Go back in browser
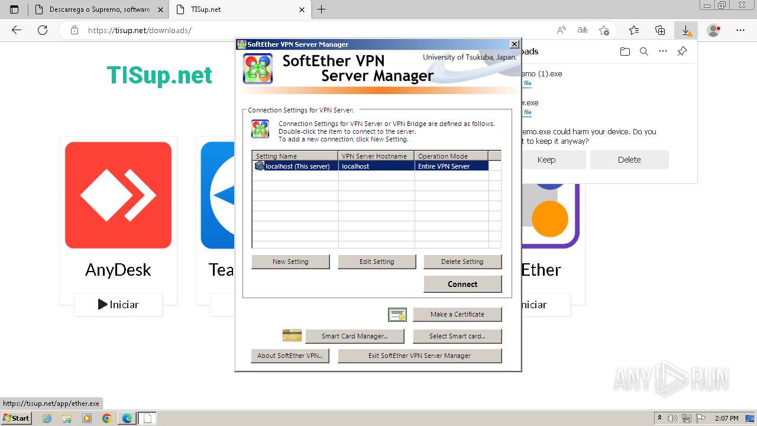The width and height of the screenshot is (757, 426). click(x=17, y=30)
